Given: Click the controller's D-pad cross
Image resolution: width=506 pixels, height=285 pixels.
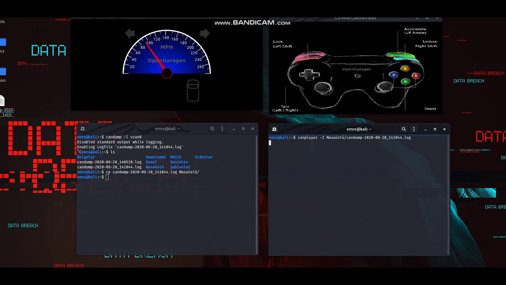Looking at the screenshot, I should point(310,74).
